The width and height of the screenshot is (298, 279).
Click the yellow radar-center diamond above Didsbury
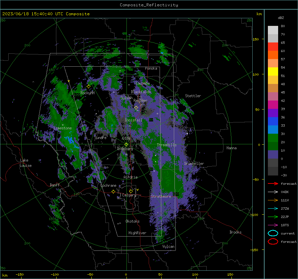tap(126, 145)
